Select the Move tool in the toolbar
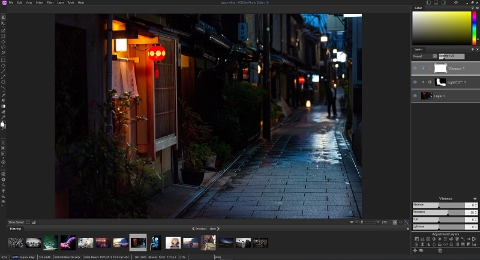Screen dimensions: 480x260 [x=3, y=23]
